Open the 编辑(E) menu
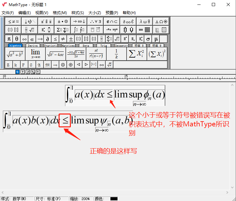The height and width of the screenshot is (201, 236). [24, 13]
